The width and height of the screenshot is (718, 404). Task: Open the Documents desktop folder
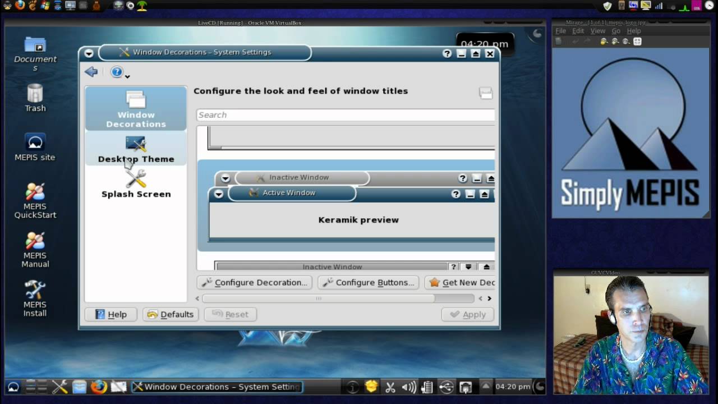[x=35, y=54]
